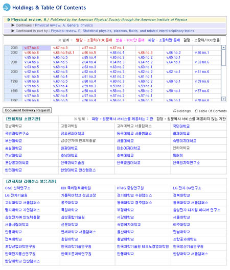
Task: Open the 동국대학교 경주캠퍼스 link
Action: 134,203
